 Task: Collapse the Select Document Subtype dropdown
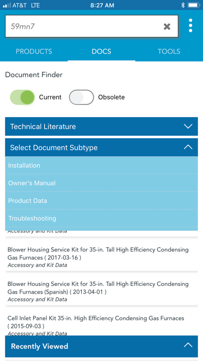102,147
